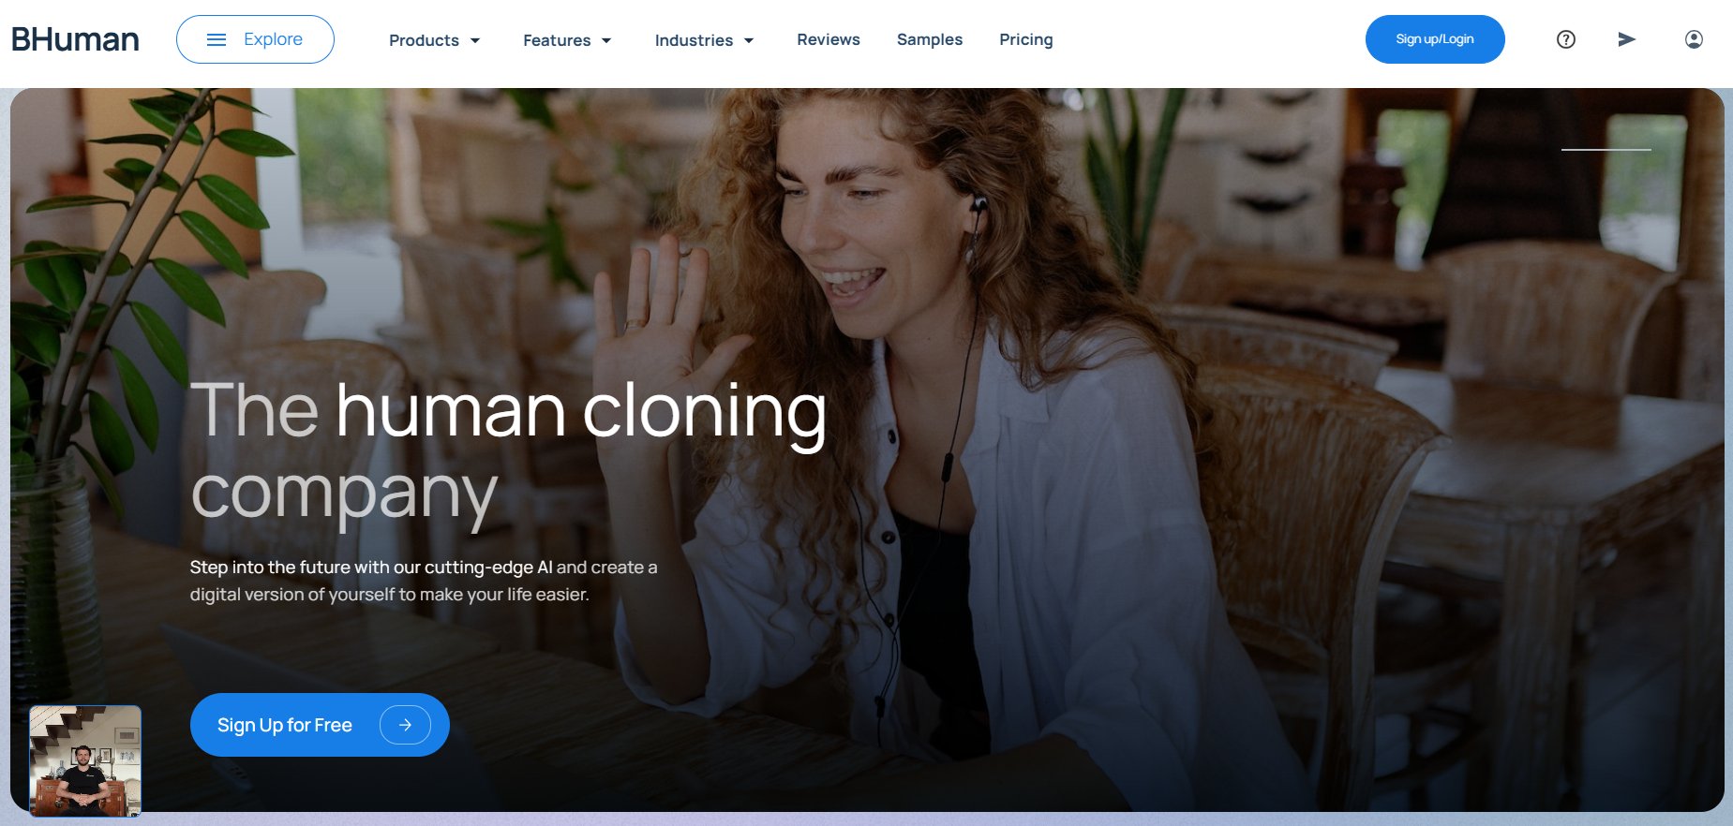
Task: Click the hamburger menu icon in Explore
Action: 217,39
